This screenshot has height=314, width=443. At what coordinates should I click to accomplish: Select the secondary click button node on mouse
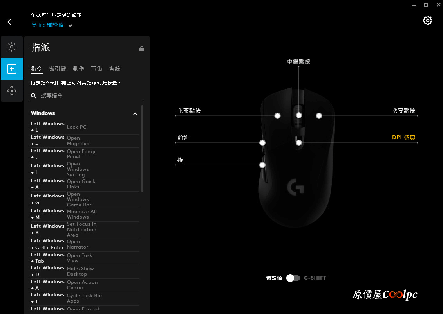319,116
